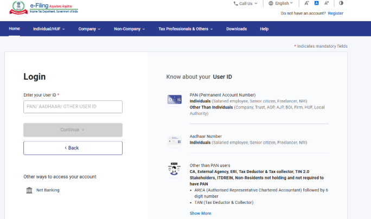
Task: Reset font size with the highlighted A icon
Action: point(316,3)
